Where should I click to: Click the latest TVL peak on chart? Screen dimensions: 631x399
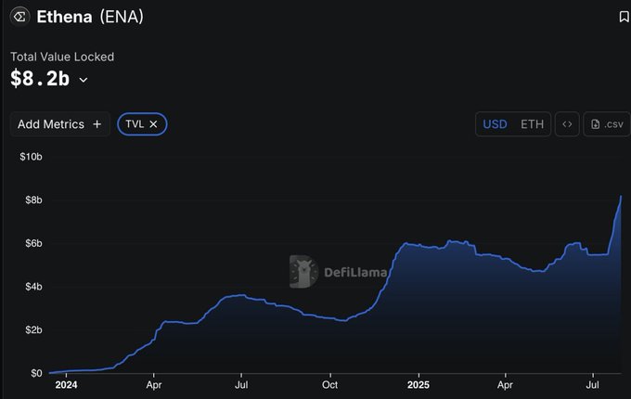pyautogui.click(x=621, y=197)
